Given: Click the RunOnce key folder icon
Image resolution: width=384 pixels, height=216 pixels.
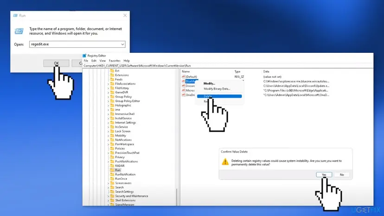Looking at the screenshot, I should [x=112, y=179].
